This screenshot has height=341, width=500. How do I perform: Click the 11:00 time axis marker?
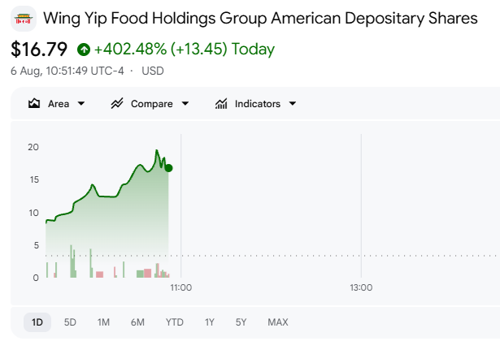180,287
